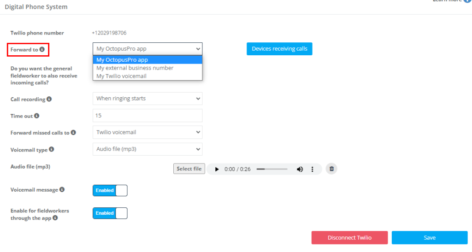The image size is (472, 252).
Task: Delete the uploaded audio file
Action: pyautogui.click(x=331, y=169)
